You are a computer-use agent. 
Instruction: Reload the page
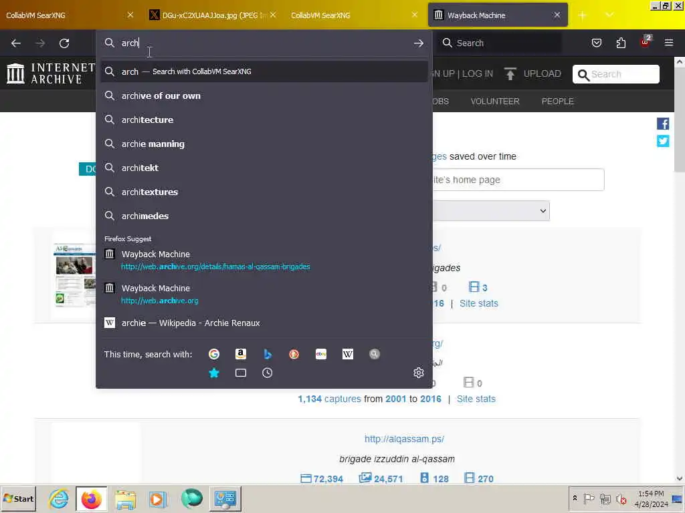(x=64, y=43)
